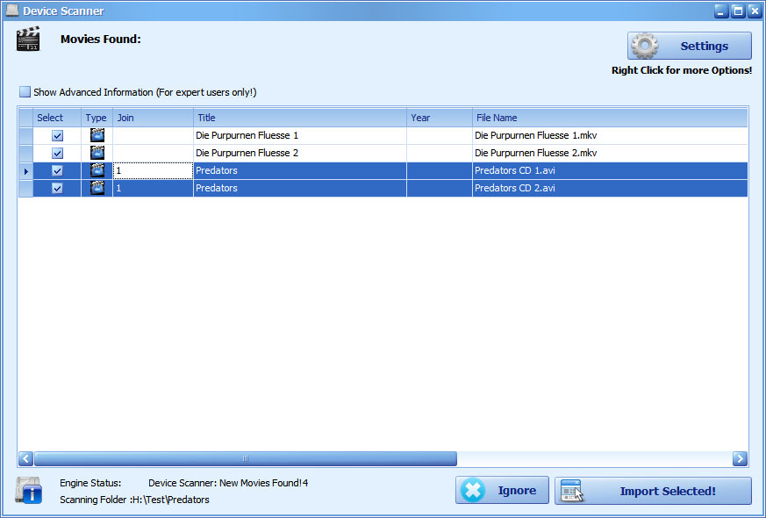Open the Settings button
This screenshot has height=518, width=766.
coord(689,46)
